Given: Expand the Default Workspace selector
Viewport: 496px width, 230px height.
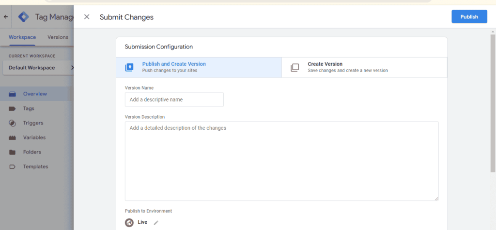Looking at the screenshot, I should click(38, 68).
